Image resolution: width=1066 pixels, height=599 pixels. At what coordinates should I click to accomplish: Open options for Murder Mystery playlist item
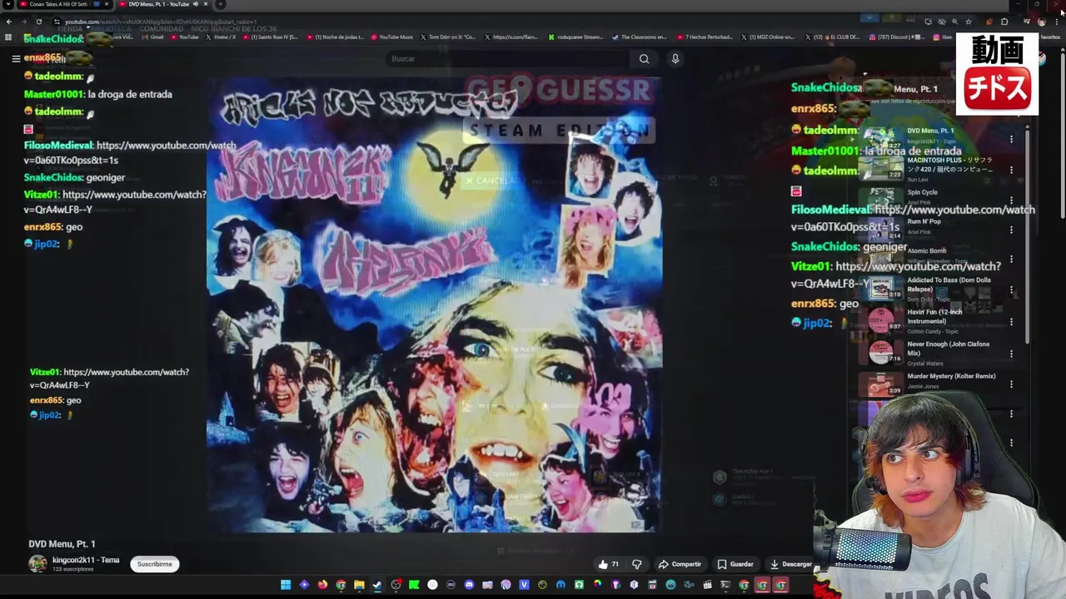[x=1011, y=384]
